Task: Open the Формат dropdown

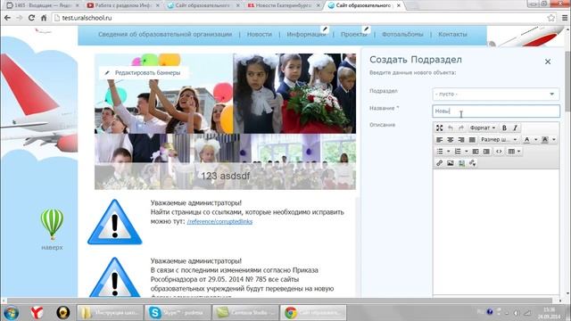Action: (483, 128)
